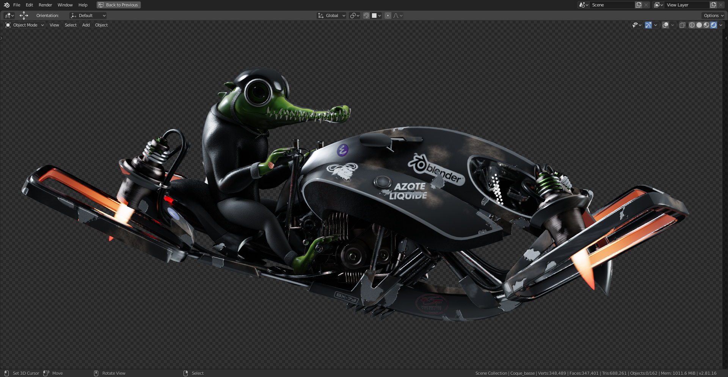The height and width of the screenshot is (377, 728).
Task: Expand the toolbar arrow at viewport left edge
Action: coord(2,38)
